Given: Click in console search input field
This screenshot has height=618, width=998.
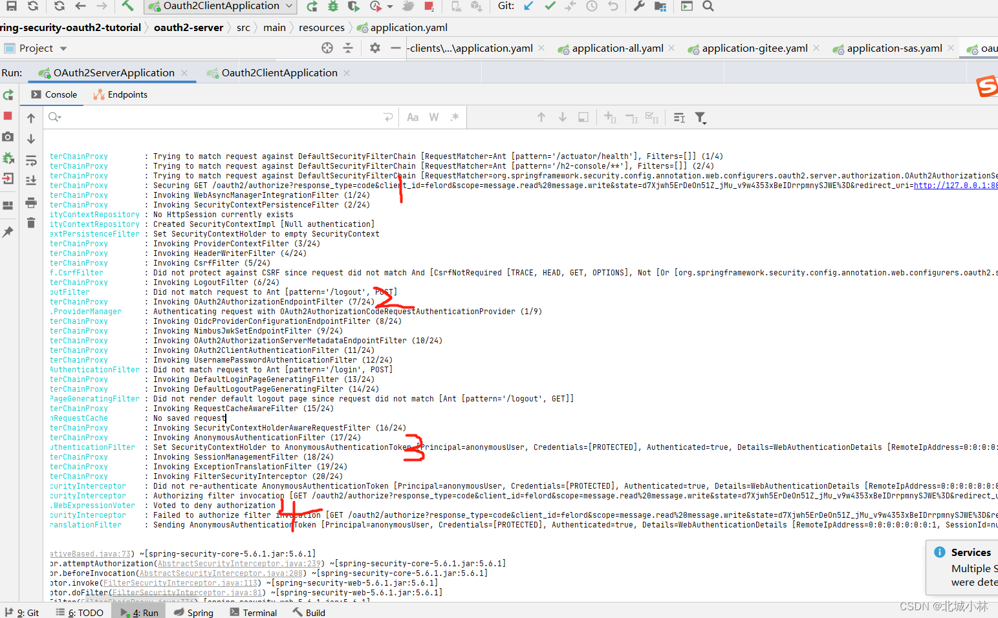Looking at the screenshot, I should pyautogui.click(x=220, y=117).
